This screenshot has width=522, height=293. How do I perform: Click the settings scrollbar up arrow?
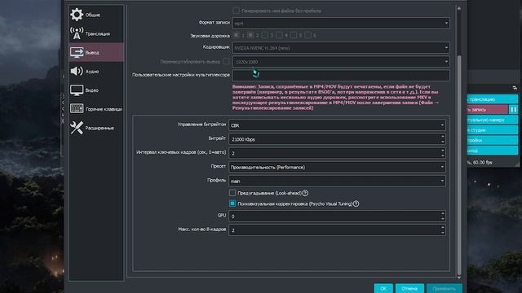point(459,8)
